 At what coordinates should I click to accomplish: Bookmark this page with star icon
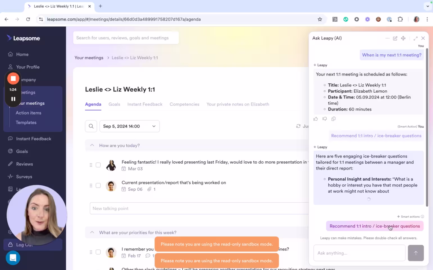coord(320,19)
